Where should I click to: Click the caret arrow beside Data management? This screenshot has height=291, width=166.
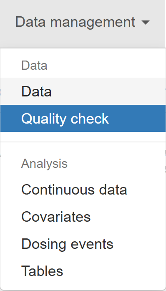(x=145, y=23)
